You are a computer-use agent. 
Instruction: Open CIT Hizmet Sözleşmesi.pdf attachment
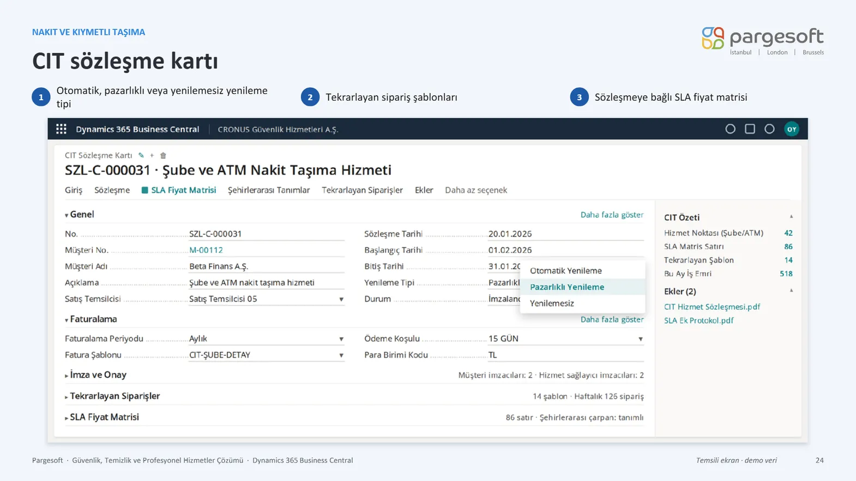click(712, 307)
